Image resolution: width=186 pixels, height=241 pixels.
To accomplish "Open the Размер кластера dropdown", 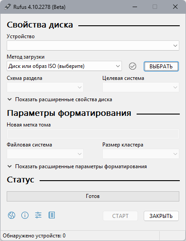I will pyautogui.click(x=141, y=154).
